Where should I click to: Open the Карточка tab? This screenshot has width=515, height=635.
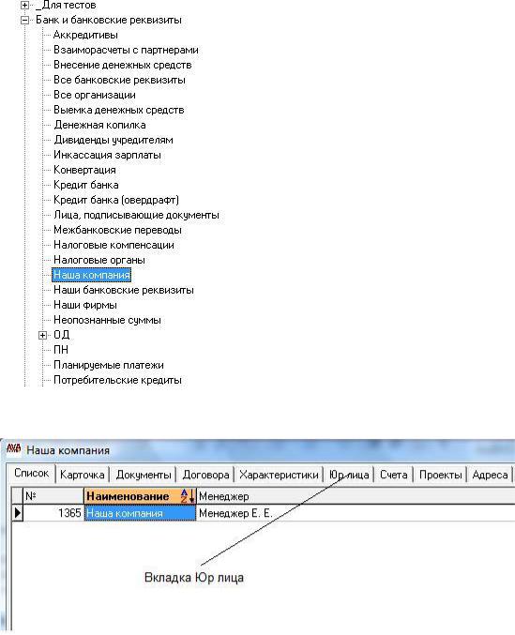pyautogui.click(x=83, y=475)
